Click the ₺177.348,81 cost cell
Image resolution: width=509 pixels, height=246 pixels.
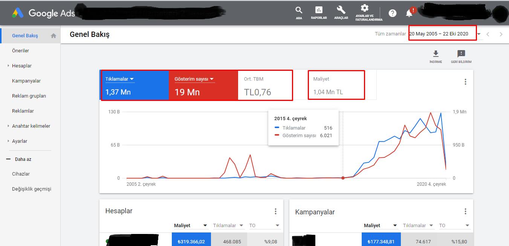pos(381,239)
